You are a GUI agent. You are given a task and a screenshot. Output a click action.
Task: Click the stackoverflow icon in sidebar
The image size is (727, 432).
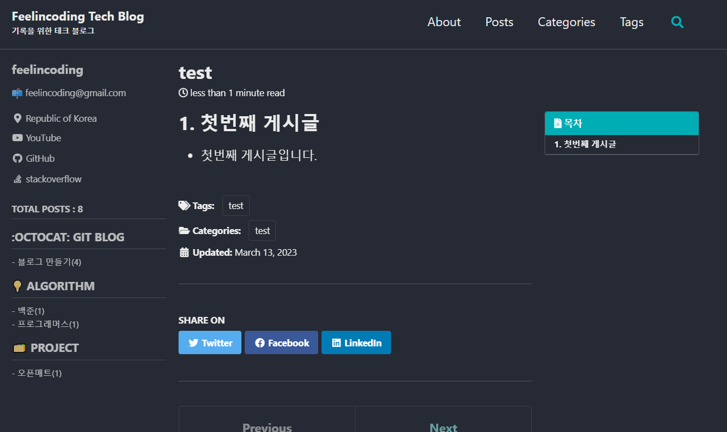pyautogui.click(x=17, y=179)
